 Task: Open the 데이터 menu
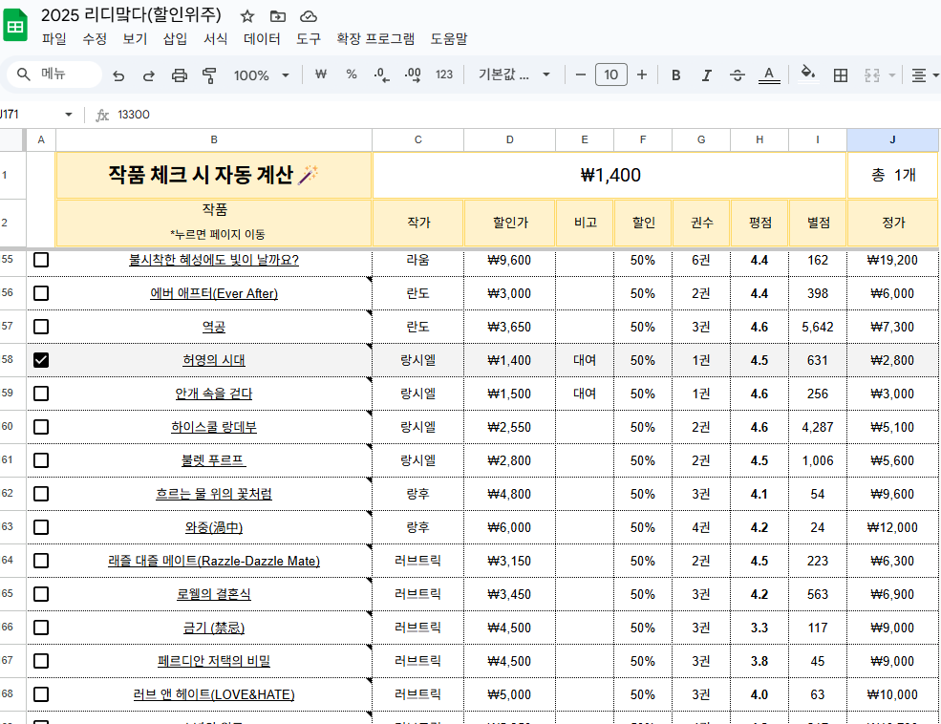tap(262, 39)
